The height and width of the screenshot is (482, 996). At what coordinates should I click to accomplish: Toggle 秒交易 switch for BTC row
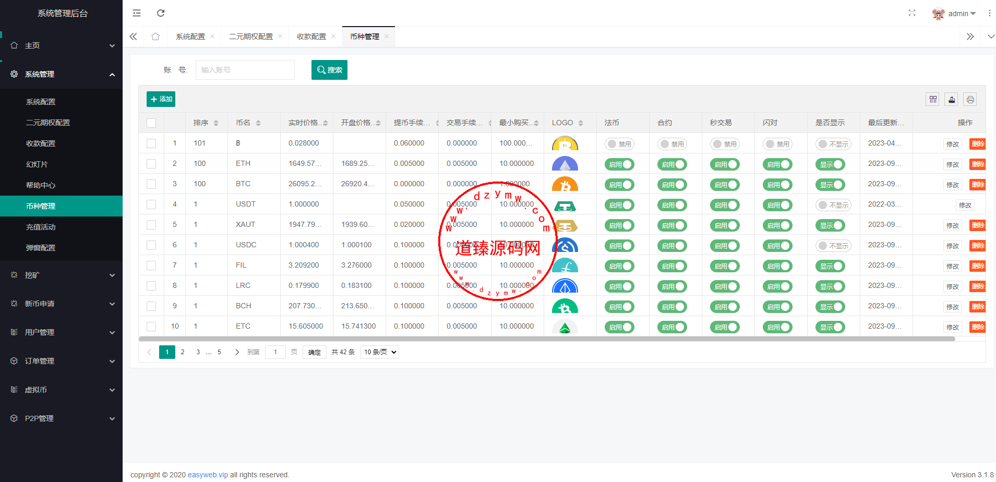click(x=725, y=185)
